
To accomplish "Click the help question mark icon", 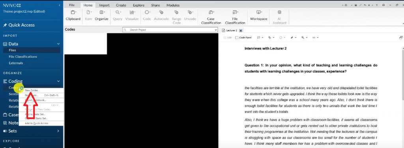I will point(377,5).
